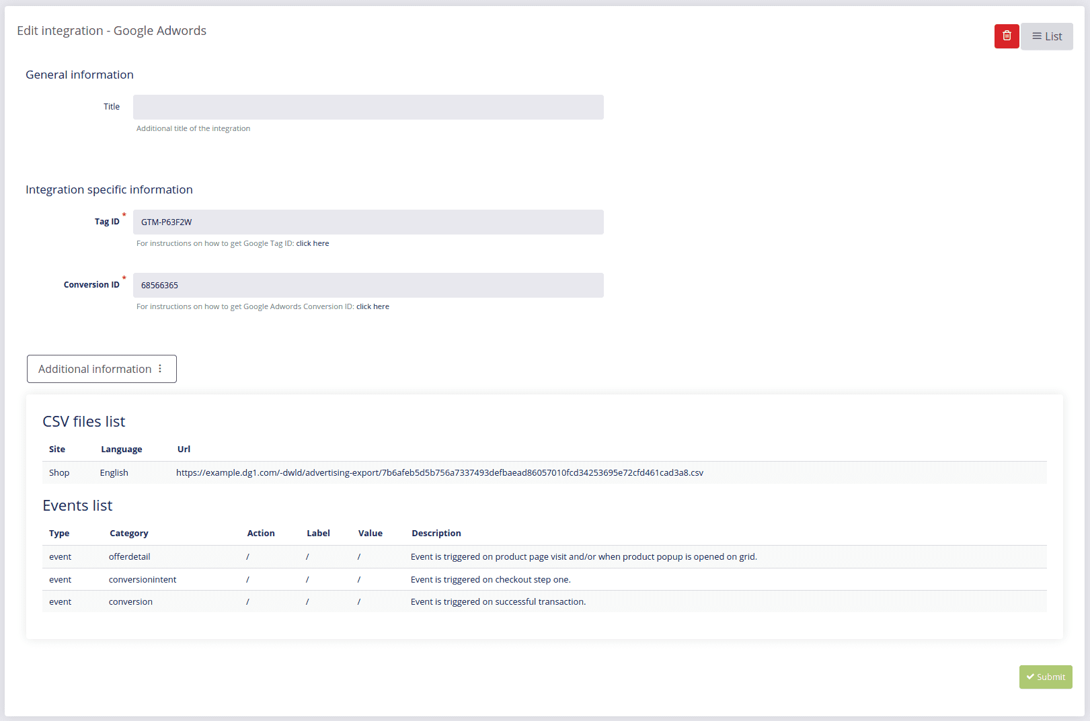Submit the integration form
The width and height of the screenshot is (1090, 721).
tap(1046, 677)
